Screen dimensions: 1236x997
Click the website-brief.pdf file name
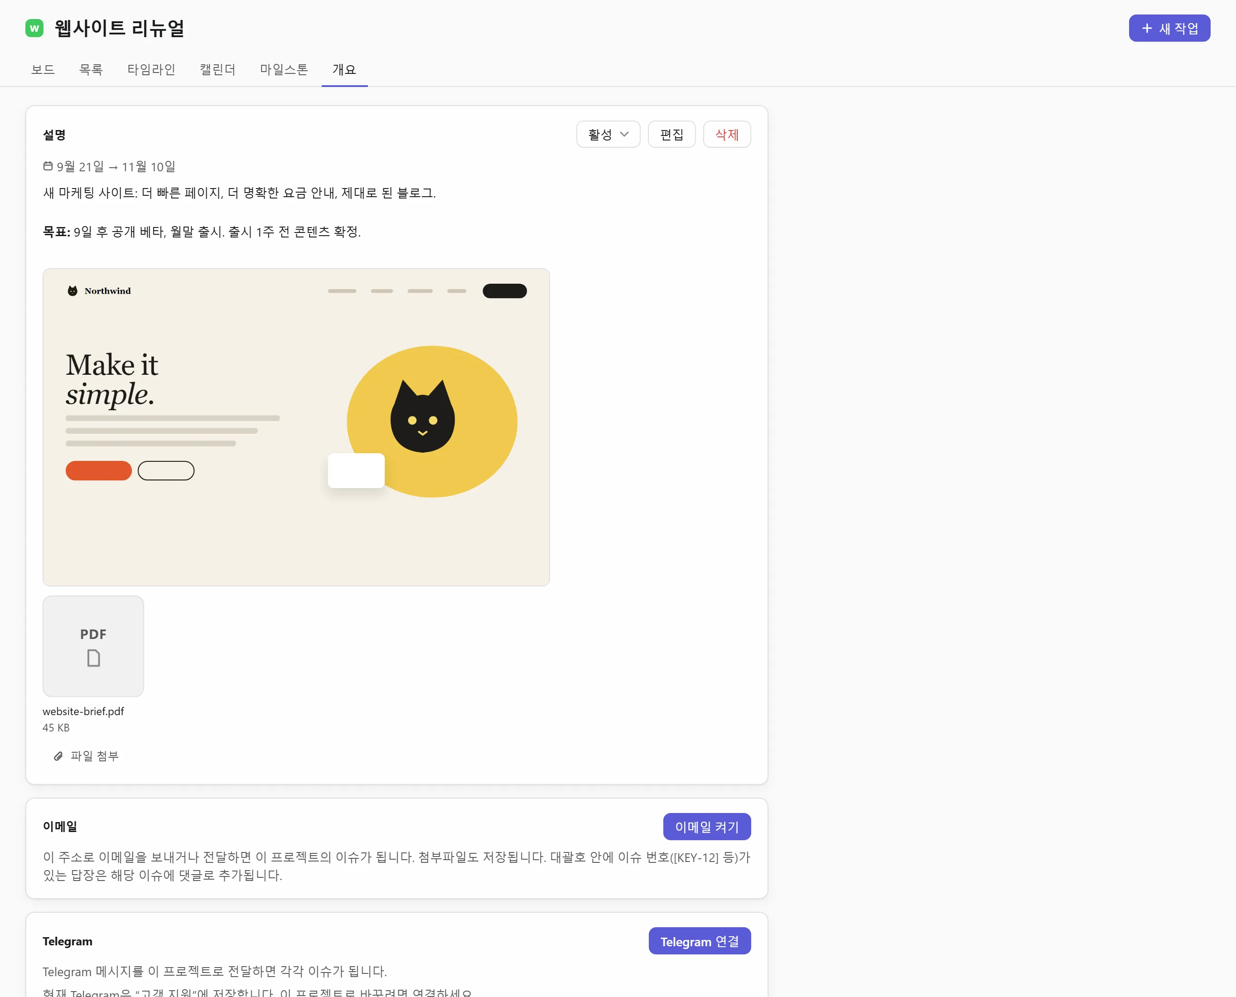click(x=83, y=711)
